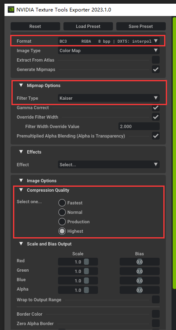Click the Red Bias slider
Image resolution: width=176 pixels, height=330 pixels.
point(140,262)
